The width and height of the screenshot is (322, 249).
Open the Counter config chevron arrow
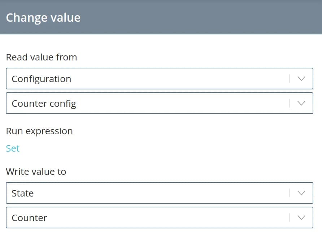301,103
